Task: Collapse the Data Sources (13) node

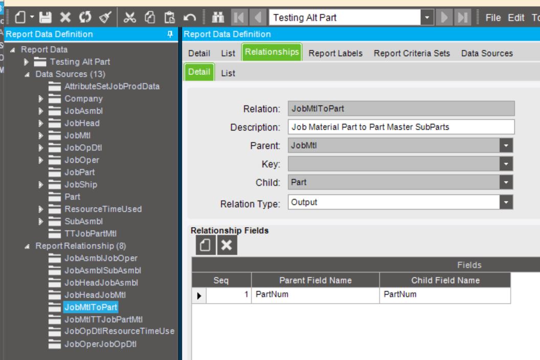Action: 27,75
